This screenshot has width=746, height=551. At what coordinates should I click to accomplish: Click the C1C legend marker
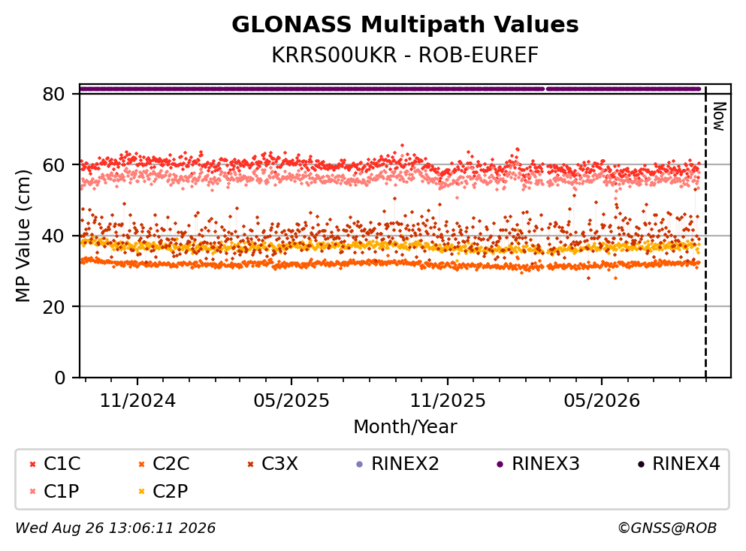pos(33,465)
